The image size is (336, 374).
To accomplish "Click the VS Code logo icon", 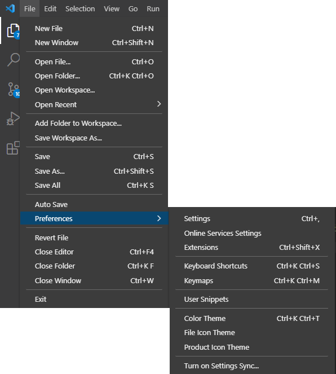I will tap(10, 8).
